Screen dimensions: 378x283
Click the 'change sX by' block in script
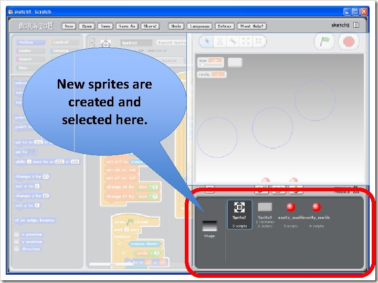[132, 187]
